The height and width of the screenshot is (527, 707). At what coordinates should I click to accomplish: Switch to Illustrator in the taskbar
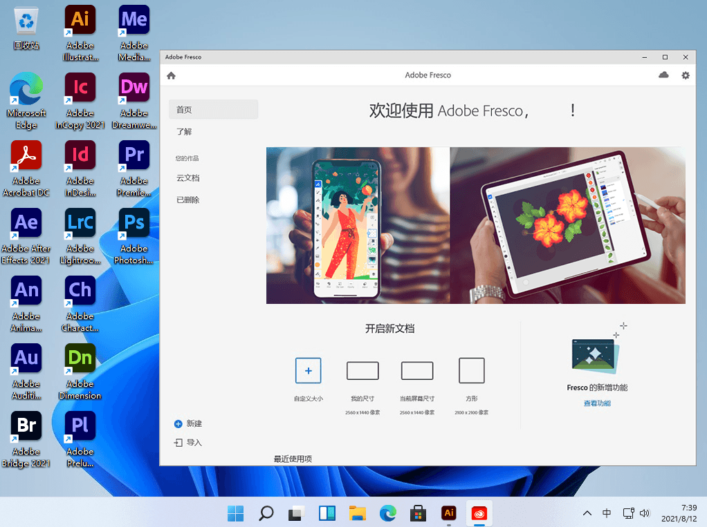coord(449,513)
